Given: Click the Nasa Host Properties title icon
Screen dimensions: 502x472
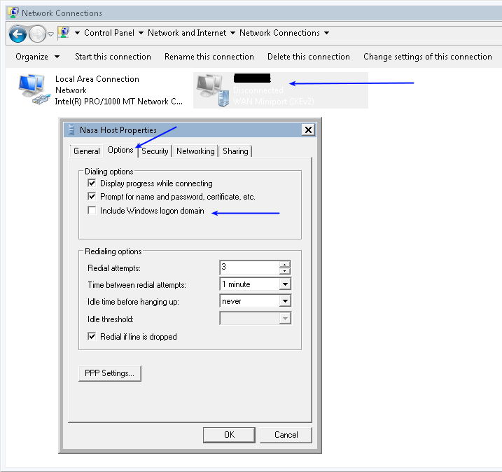Looking at the screenshot, I should click(70, 130).
